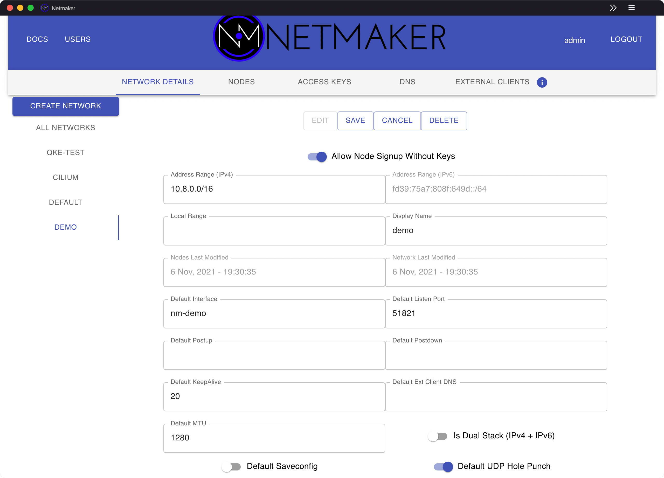The height and width of the screenshot is (478, 664).
Task: Enable Allow Node Signup Without Keys
Action: coord(316,157)
